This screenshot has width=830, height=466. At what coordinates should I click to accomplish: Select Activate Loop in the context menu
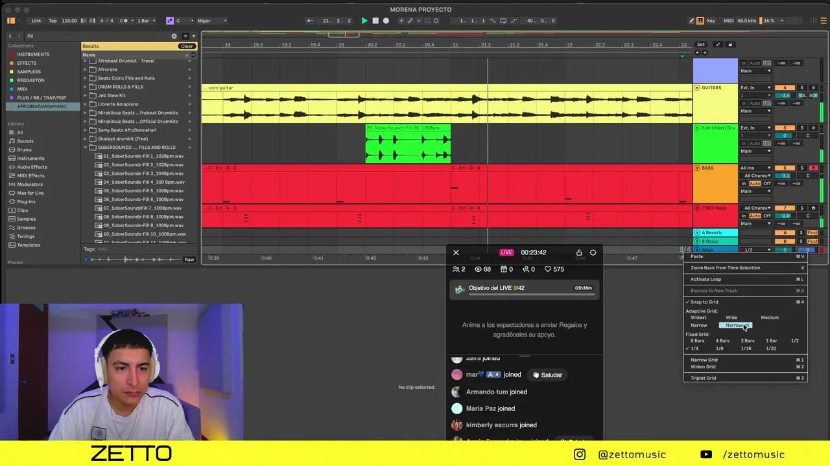705,279
